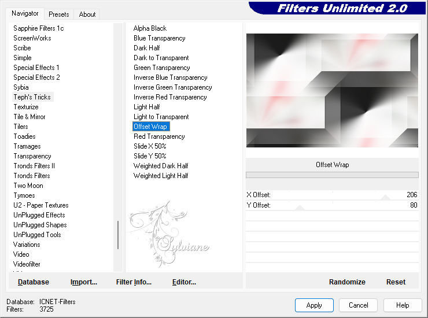Select the Tronds Filters category
This screenshot has height=318, width=428.
tap(32, 176)
